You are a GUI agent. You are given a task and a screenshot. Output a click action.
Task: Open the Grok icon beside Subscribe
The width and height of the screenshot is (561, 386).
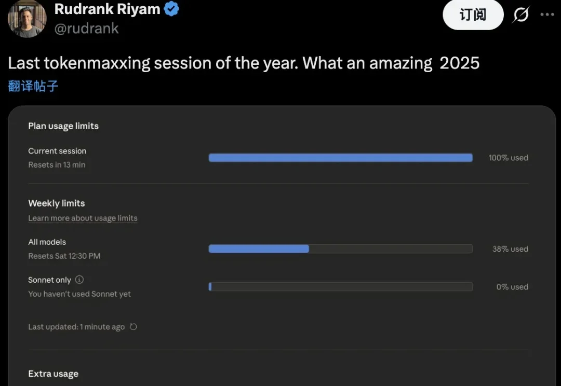point(520,15)
